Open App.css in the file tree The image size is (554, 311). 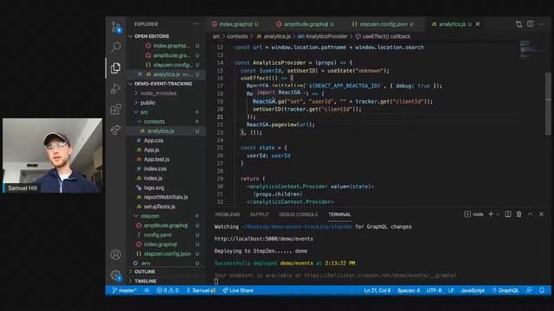[153, 140]
